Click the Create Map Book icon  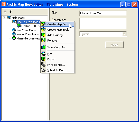tap(43, 30)
